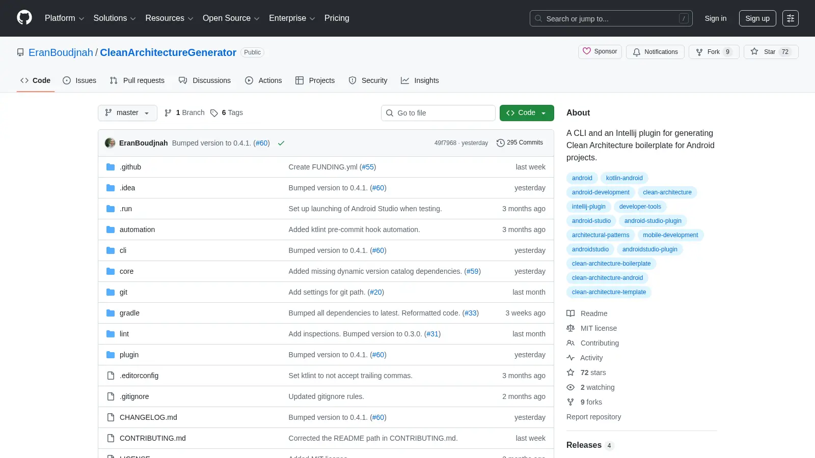Click the Sign up button
Image resolution: width=815 pixels, height=458 pixels.
(757, 18)
